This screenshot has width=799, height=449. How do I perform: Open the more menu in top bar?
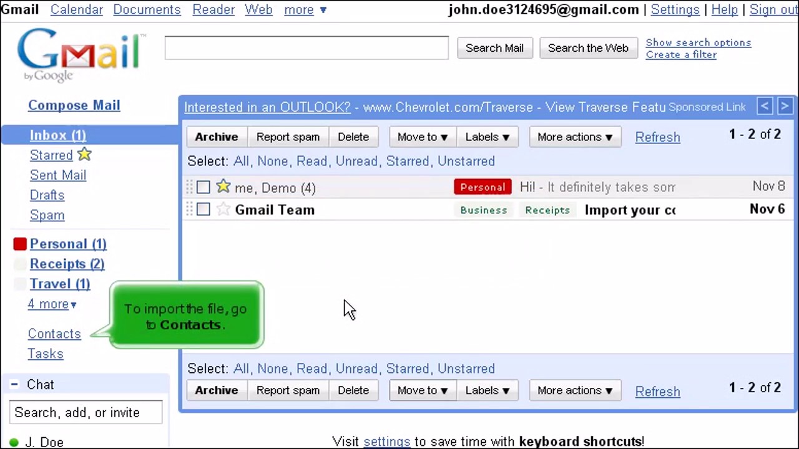click(x=305, y=9)
